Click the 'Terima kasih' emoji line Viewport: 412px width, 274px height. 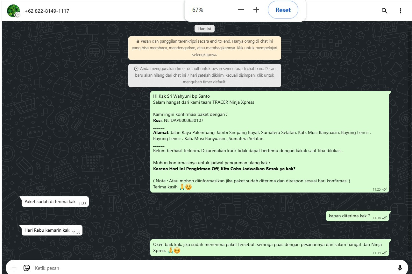(172, 187)
